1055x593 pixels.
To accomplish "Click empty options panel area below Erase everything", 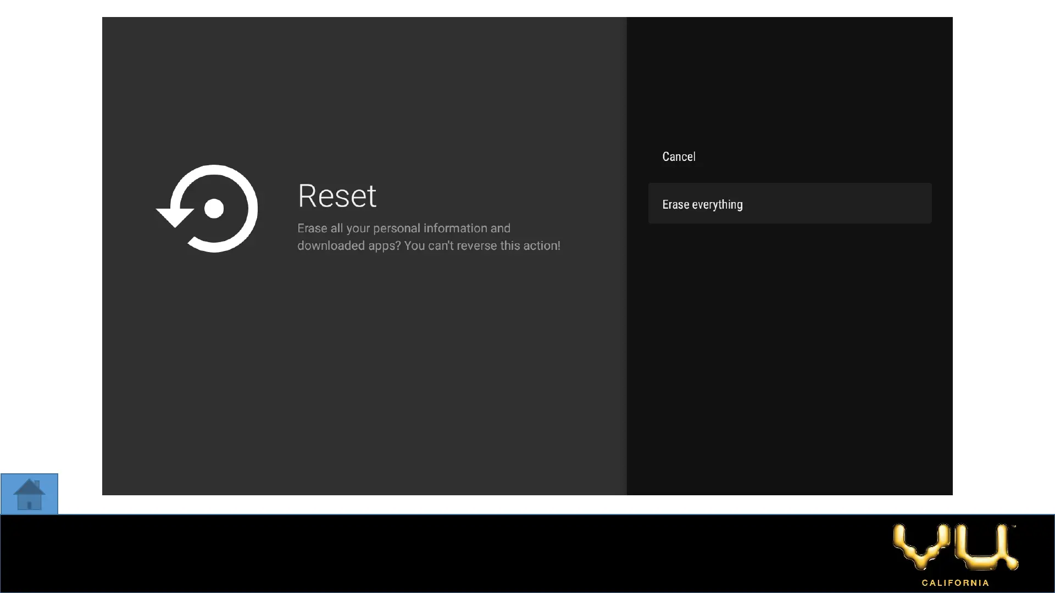I will click(790, 357).
